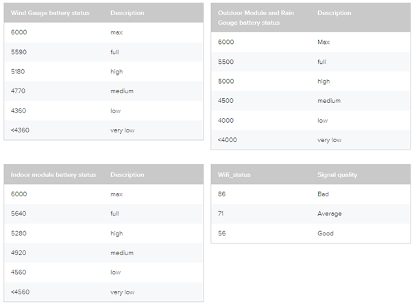This screenshot has width=414, height=304.
Task: Click the Wifi_status column header
Action: click(x=234, y=175)
